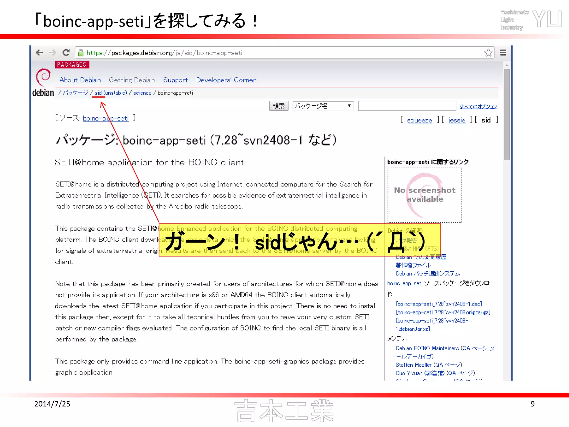
Task: Click the package search text field
Action: [x=407, y=106]
